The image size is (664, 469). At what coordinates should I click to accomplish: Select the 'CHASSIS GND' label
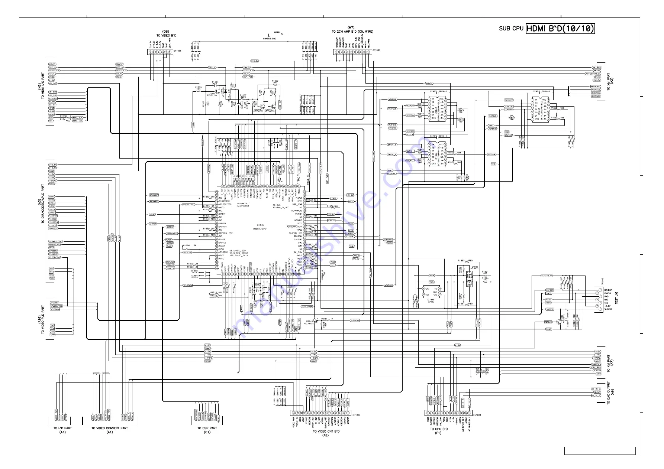[x=270, y=39]
